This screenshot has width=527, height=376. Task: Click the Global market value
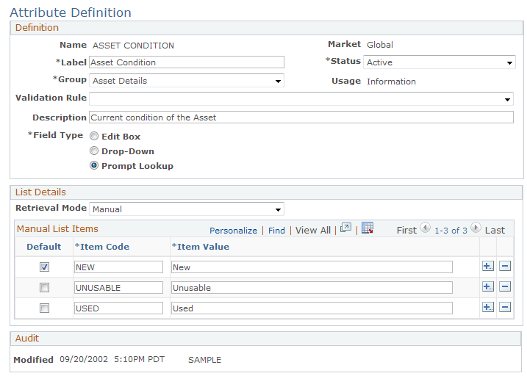click(x=380, y=45)
